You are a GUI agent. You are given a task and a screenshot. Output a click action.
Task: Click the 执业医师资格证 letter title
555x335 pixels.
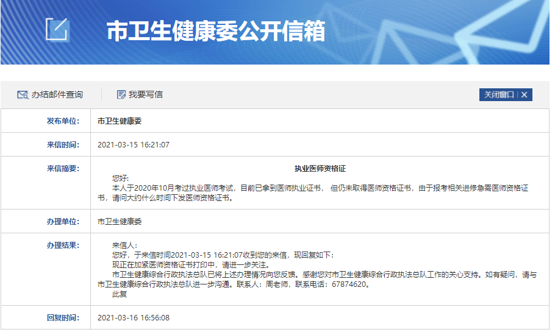point(320,169)
